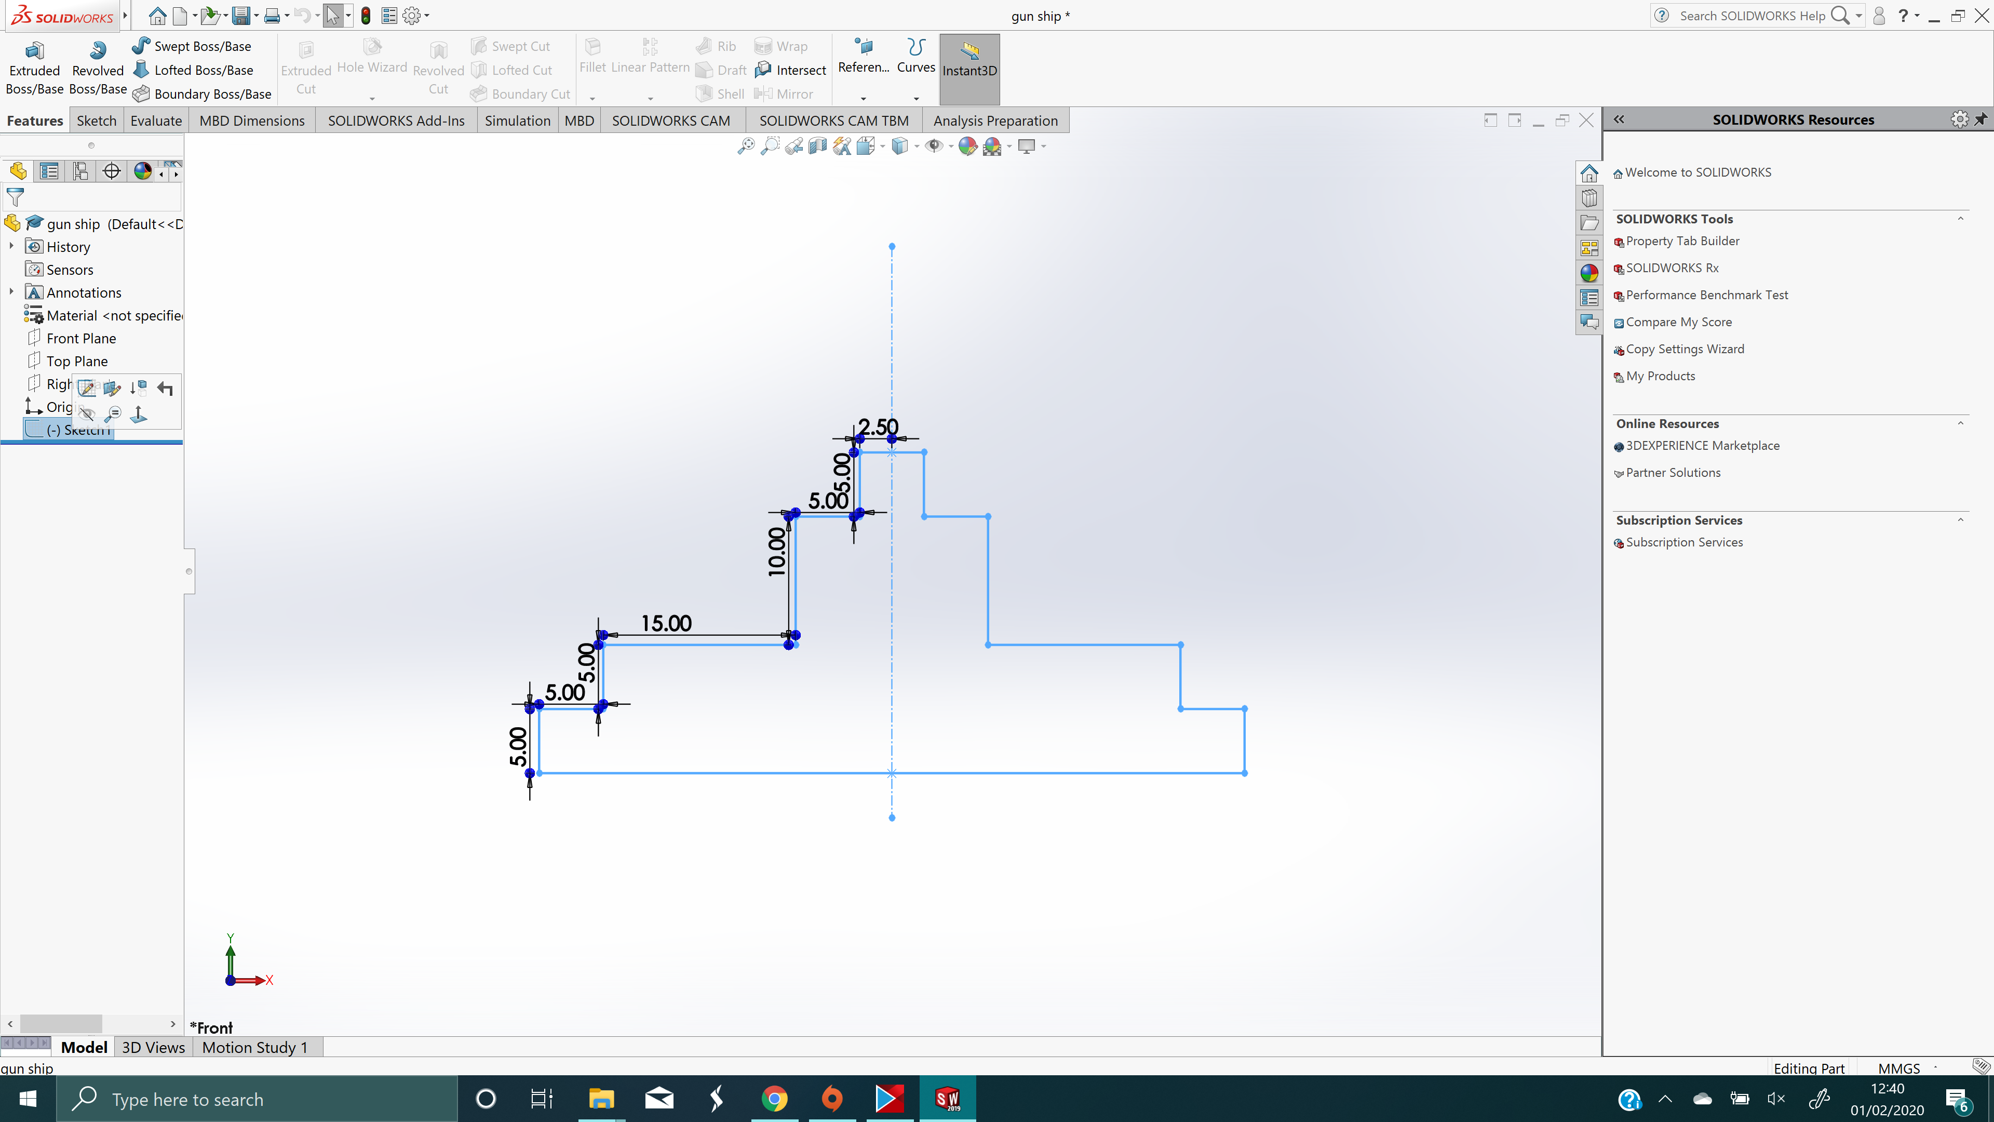Open the Apply Scene dropdown arrow
The width and height of the screenshot is (1994, 1122).
tap(1009, 146)
